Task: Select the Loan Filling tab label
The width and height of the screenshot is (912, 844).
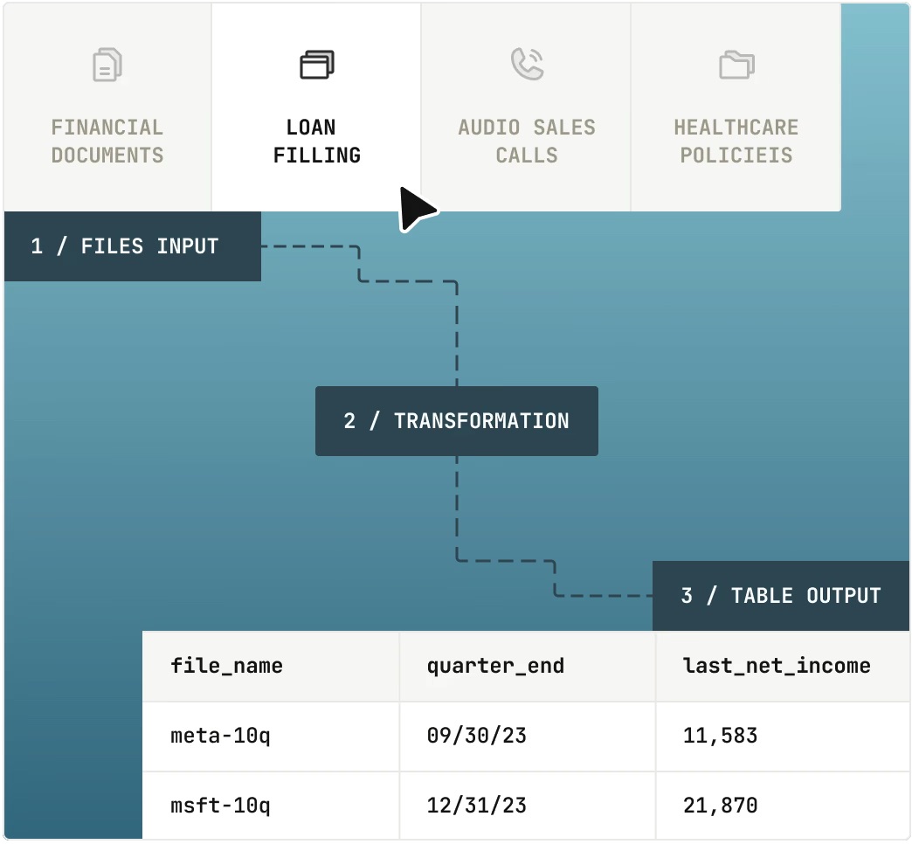Action: coord(316,142)
